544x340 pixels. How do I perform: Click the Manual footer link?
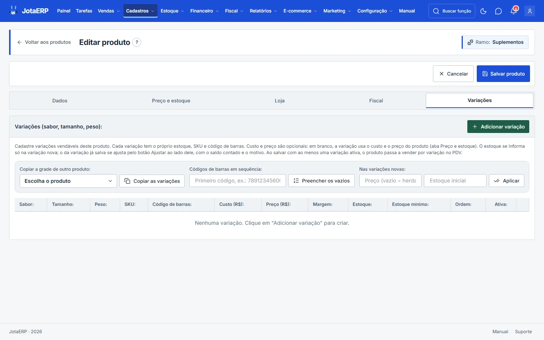tap(500, 332)
